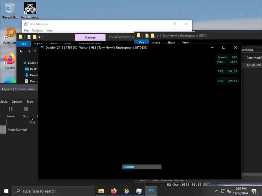Open Share tab in Tony Hawk's Underground Explorer
The image size is (262, 196).
(171, 43)
